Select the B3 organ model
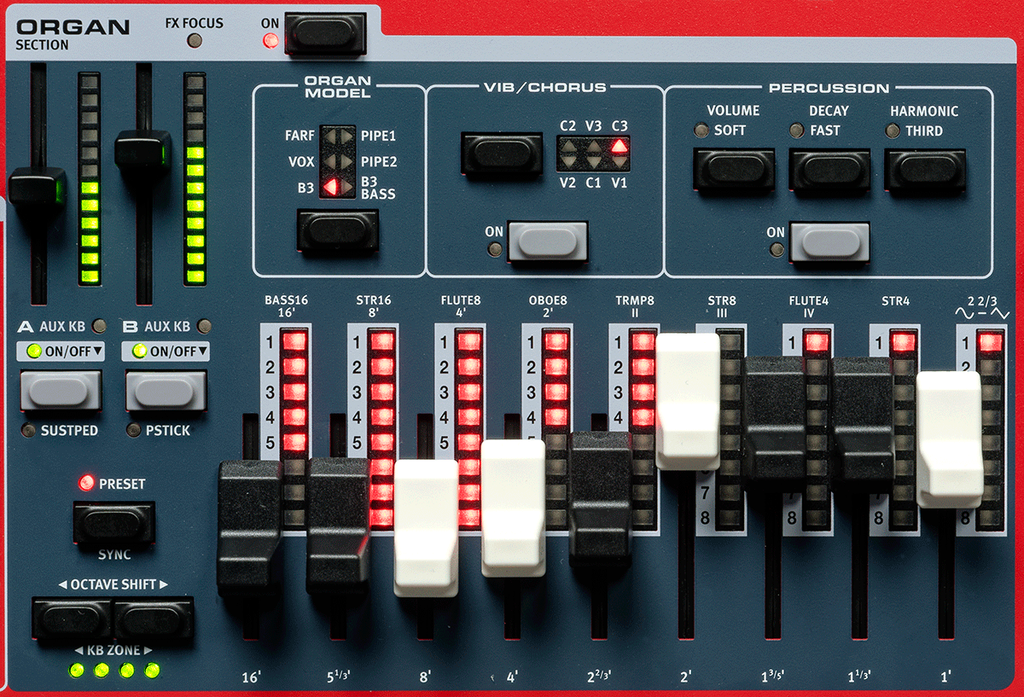 point(333,184)
